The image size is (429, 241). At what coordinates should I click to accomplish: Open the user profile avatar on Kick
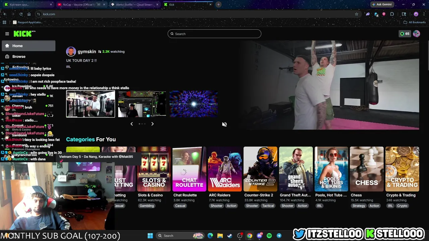point(416,34)
